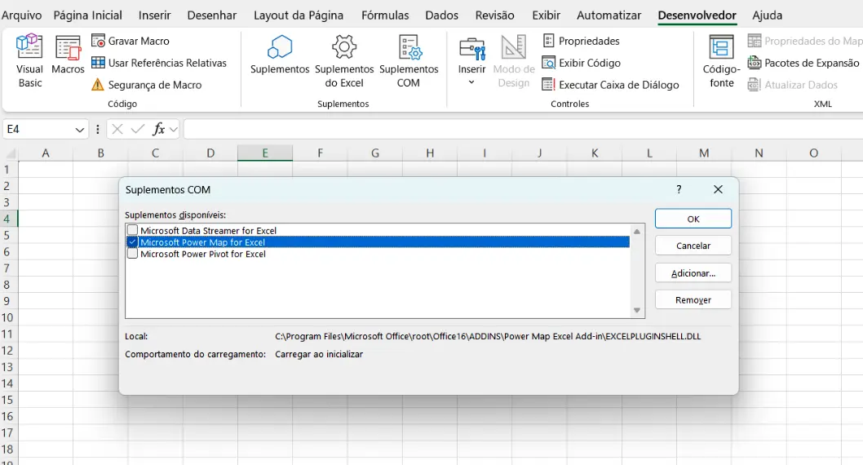Screen dimensions: 863x465
Task: Start Gravar Macro recording
Action: click(131, 41)
